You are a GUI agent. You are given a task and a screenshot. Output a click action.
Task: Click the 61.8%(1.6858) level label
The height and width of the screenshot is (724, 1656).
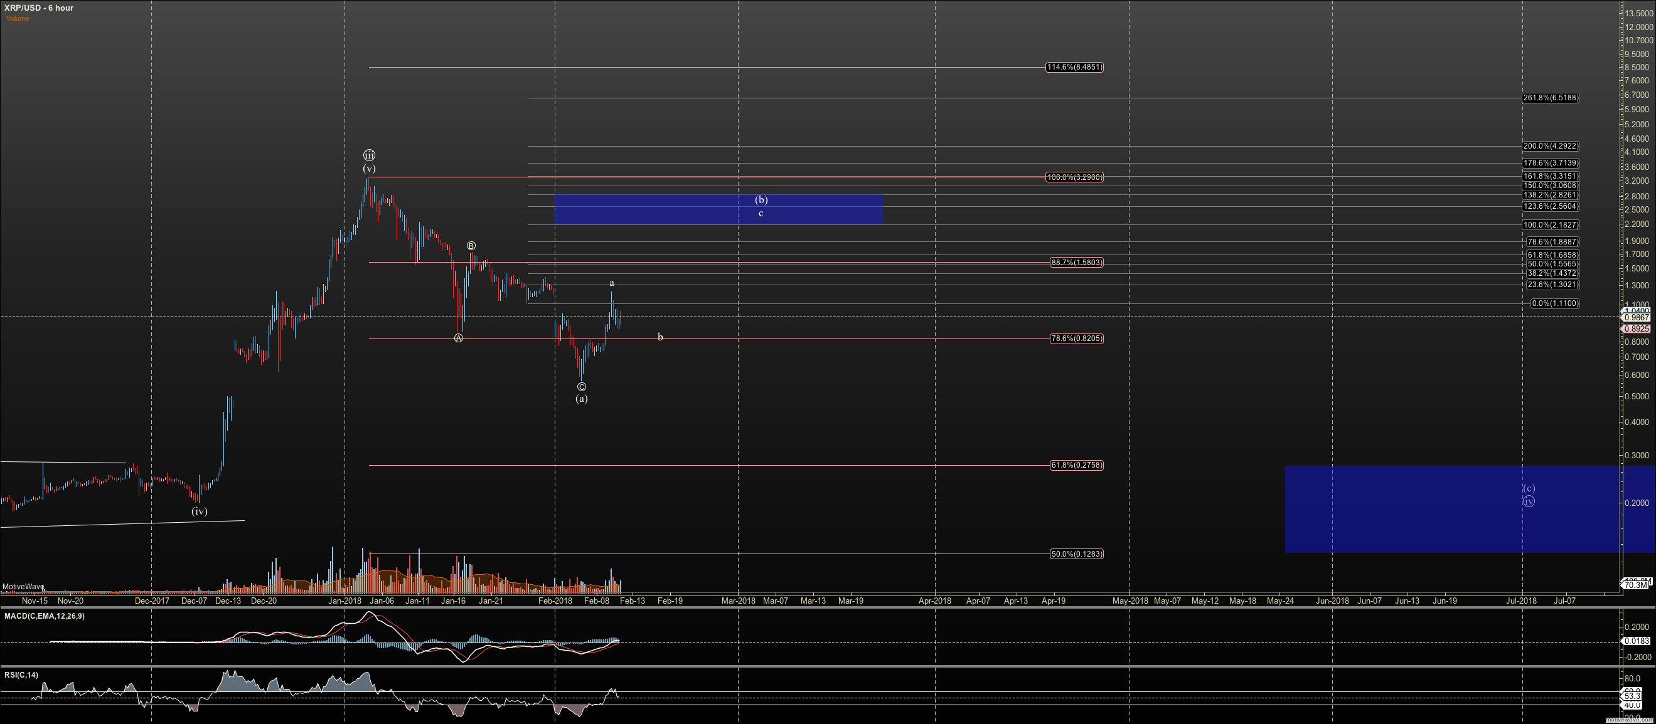1552,255
